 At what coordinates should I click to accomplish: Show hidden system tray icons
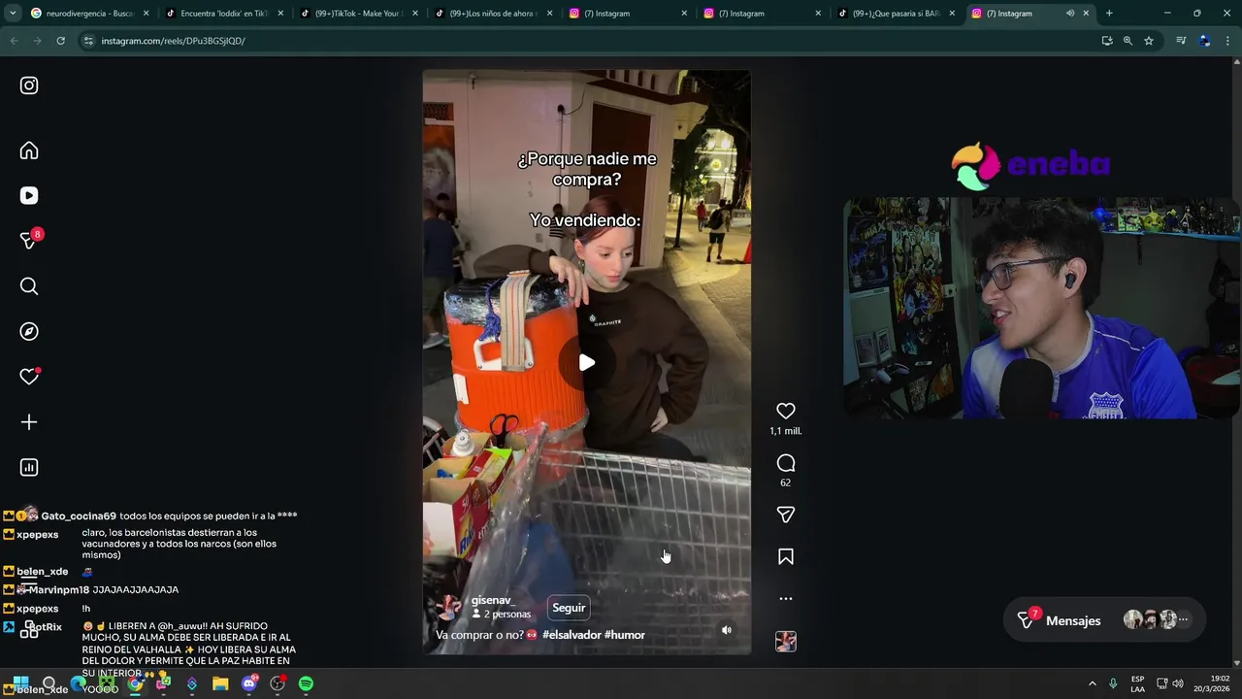pos(1092,683)
